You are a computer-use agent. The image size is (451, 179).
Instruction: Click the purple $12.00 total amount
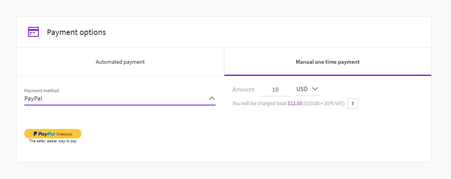click(295, 104)
